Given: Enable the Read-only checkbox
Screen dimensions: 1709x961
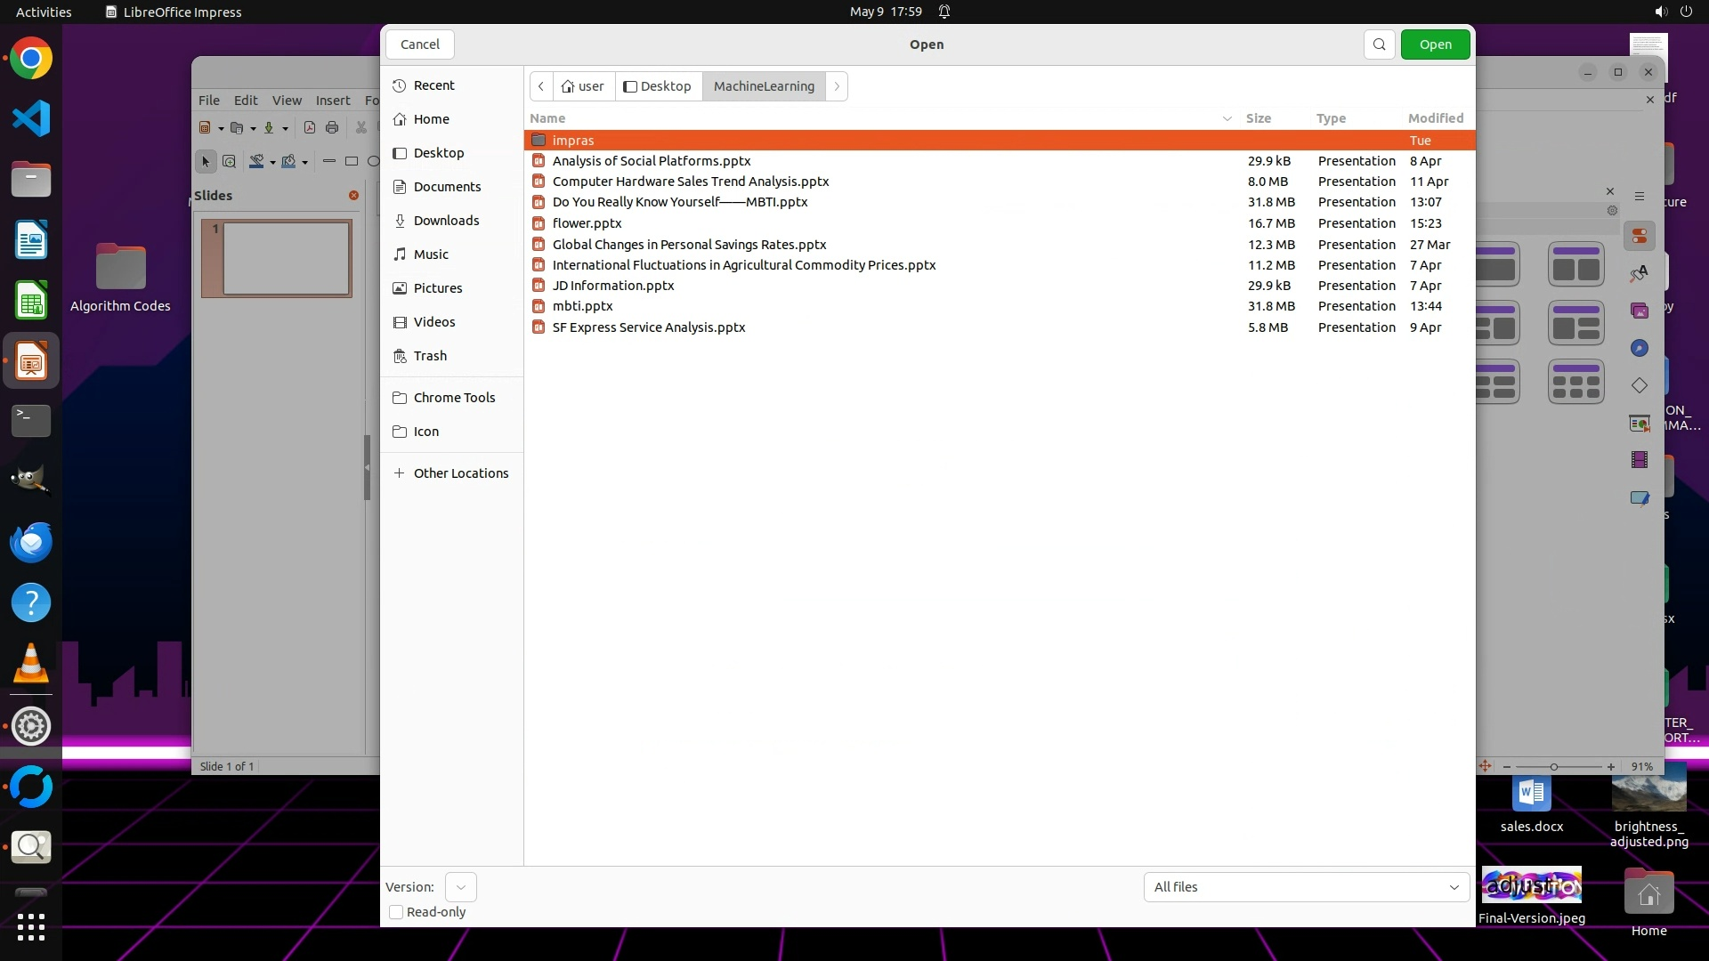Looking at the screenshot, I should (397, 912).
